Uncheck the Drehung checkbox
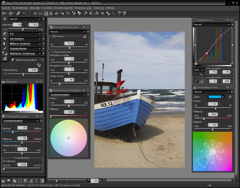240x188 pixels. (x=53, y=36)
